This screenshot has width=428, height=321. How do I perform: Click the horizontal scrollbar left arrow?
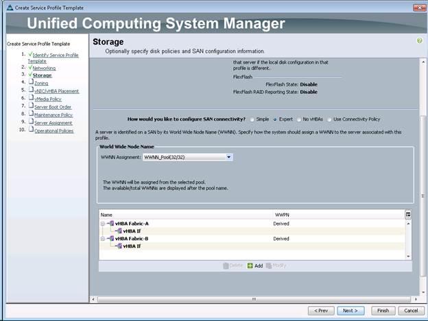(93, 300)
